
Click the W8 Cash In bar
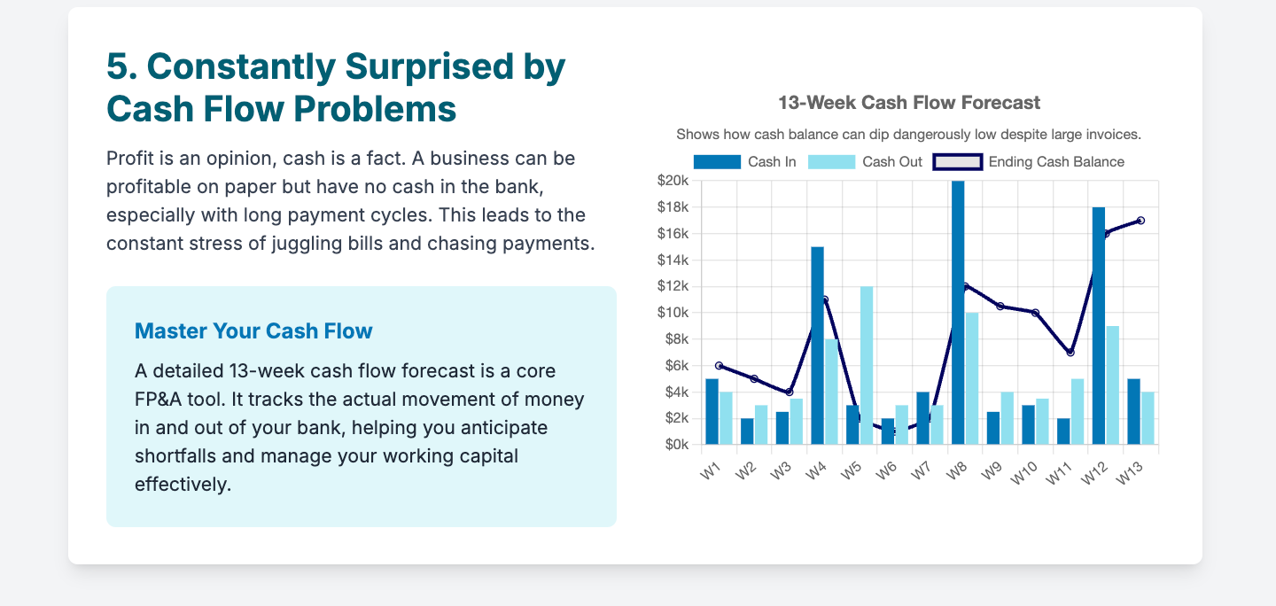(x=958, y=313)
